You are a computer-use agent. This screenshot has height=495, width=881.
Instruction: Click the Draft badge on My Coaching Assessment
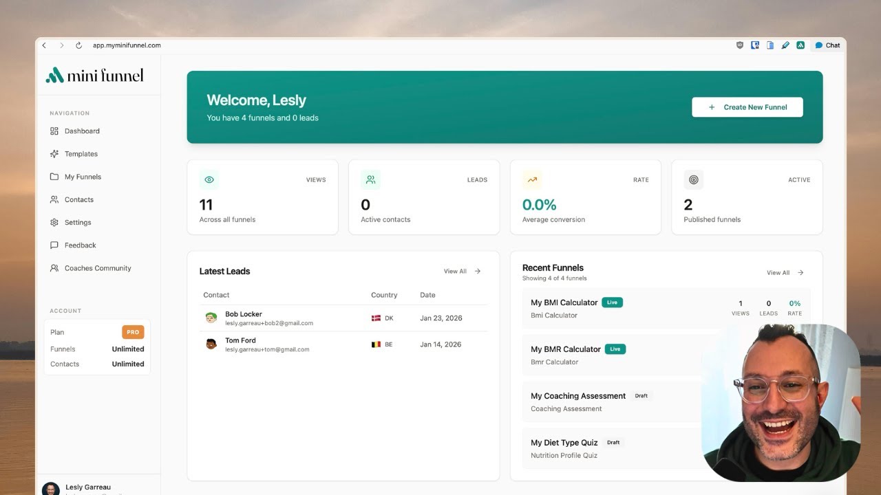point(641,396)
